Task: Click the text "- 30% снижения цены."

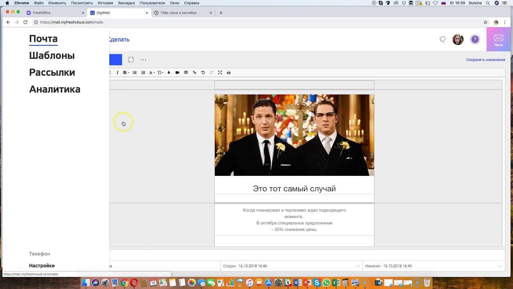Action: 294,230
